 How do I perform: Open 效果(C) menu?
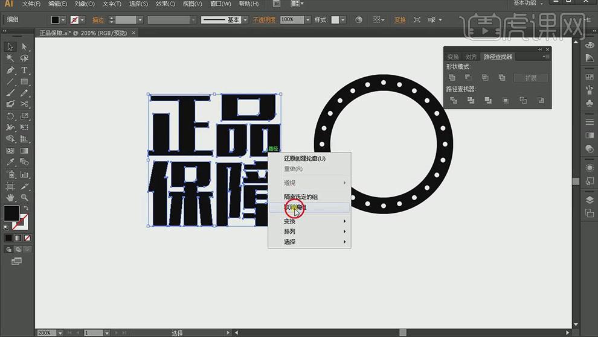click(165, 4)
